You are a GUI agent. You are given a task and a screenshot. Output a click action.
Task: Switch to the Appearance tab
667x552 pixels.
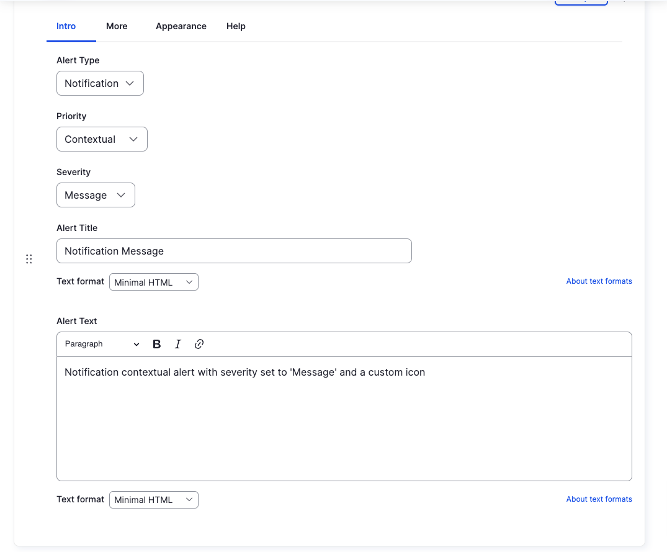181,26
